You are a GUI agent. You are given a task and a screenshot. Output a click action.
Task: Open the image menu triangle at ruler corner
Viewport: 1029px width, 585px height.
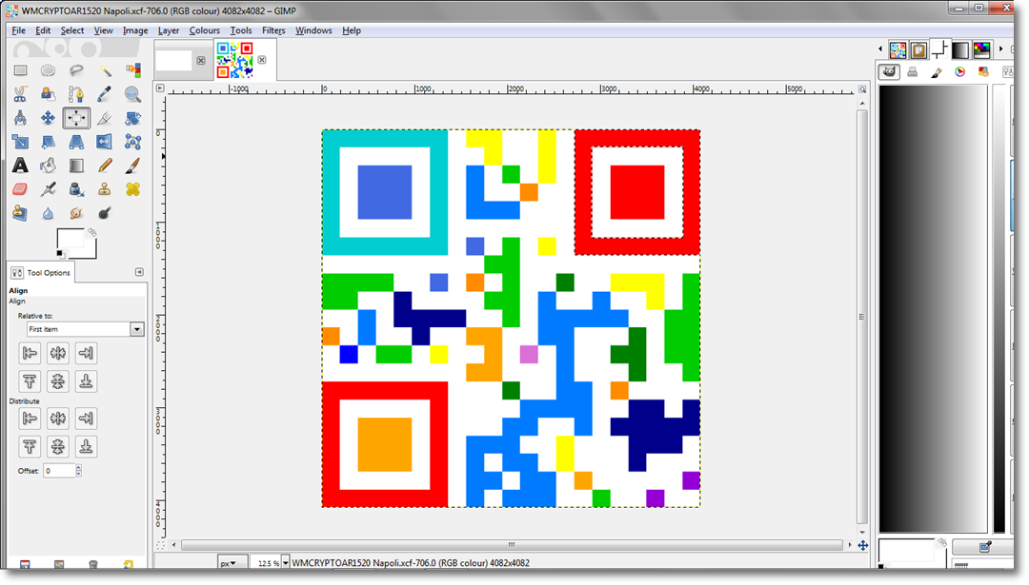pos(160,88)
